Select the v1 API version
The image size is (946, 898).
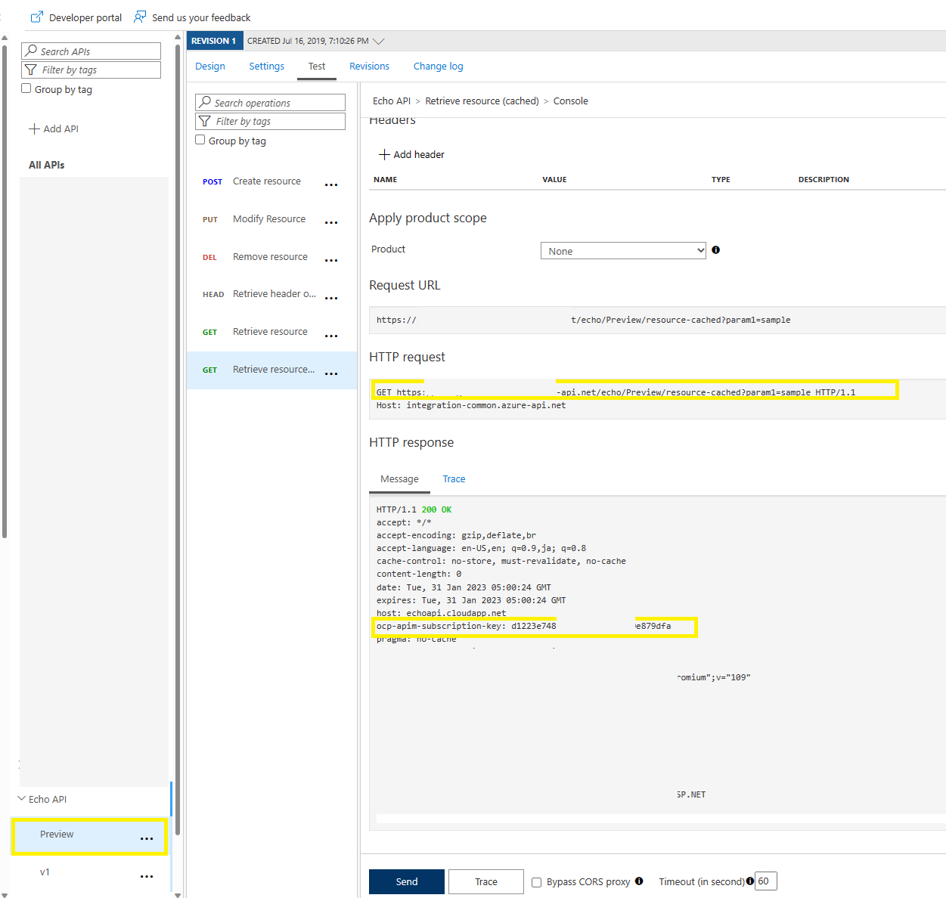pos(89,872)
